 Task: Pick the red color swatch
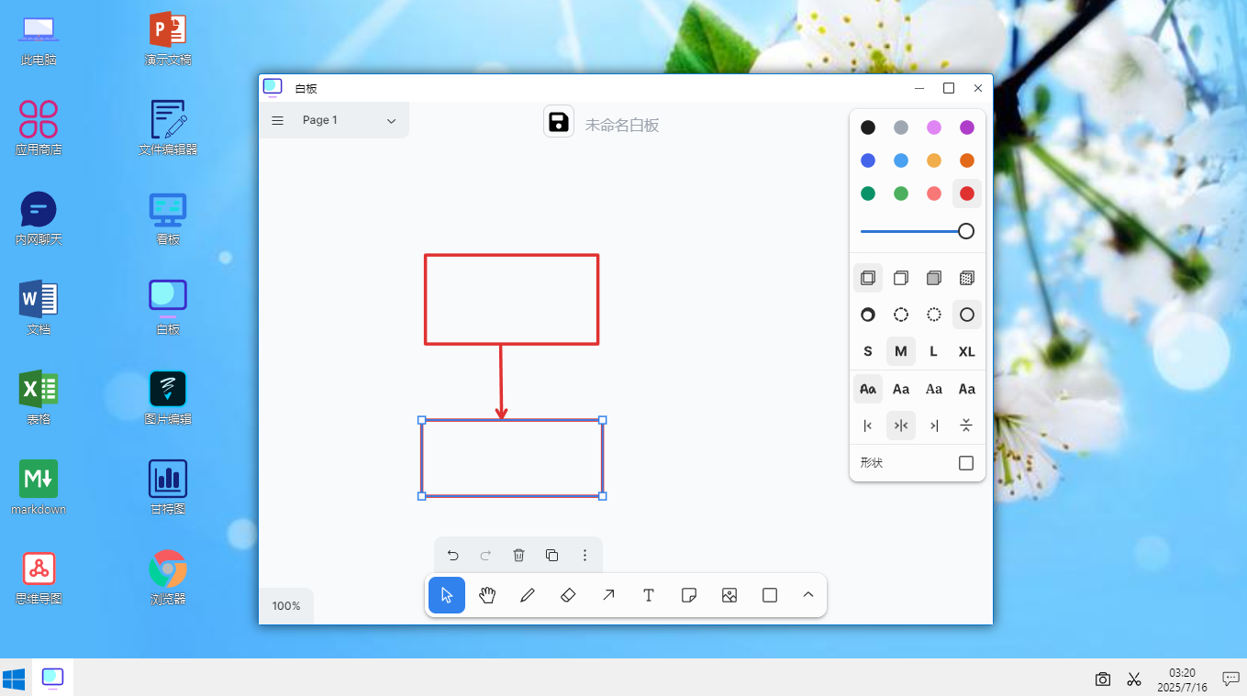click(x=967, y=193)
